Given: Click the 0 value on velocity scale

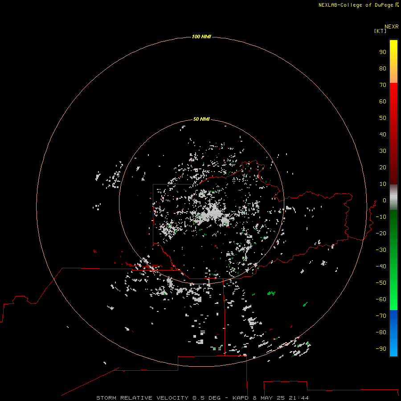Looking at the screenshot, I should (385, 200).
